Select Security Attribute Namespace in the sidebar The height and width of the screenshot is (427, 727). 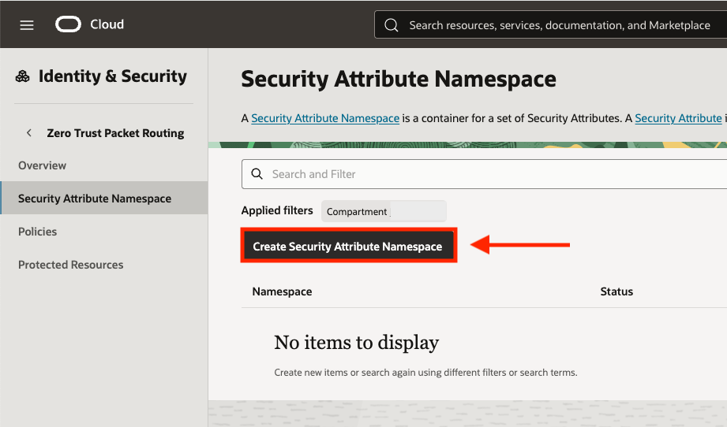(95, 199)
